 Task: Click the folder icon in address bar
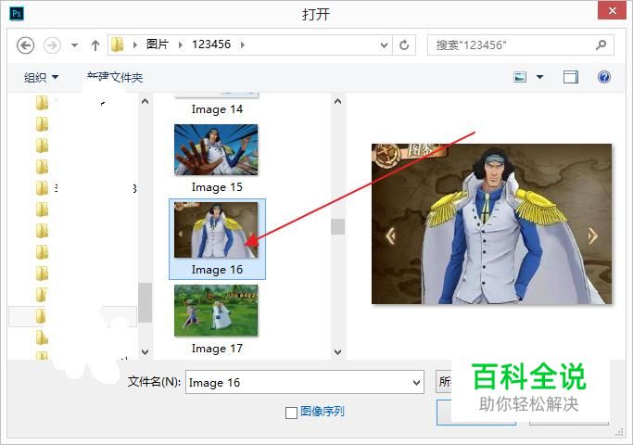pyautogui.click(x=117, y=44)
